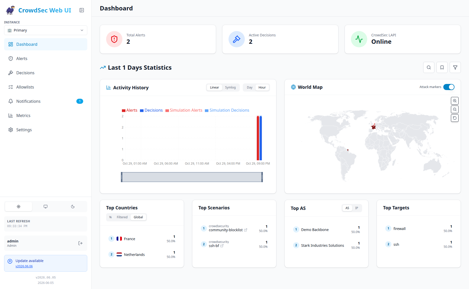The image size is (469, 289).
Task: Click ssh-bf scenario entry
Action: point(234,244)
